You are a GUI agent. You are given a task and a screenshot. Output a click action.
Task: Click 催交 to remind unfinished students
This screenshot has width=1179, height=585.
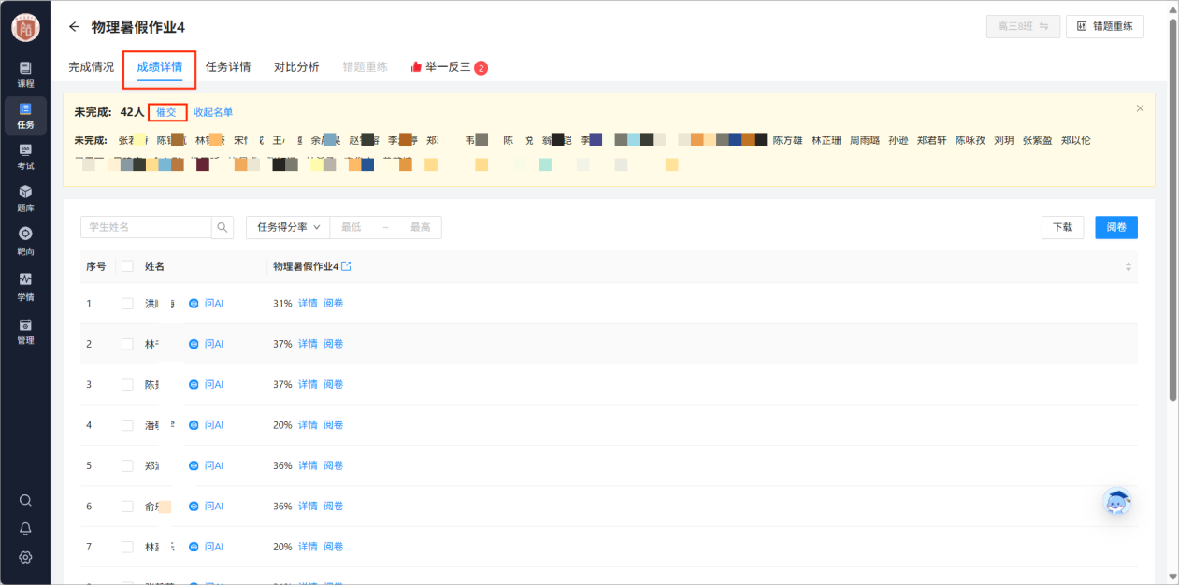pos(166,112)
